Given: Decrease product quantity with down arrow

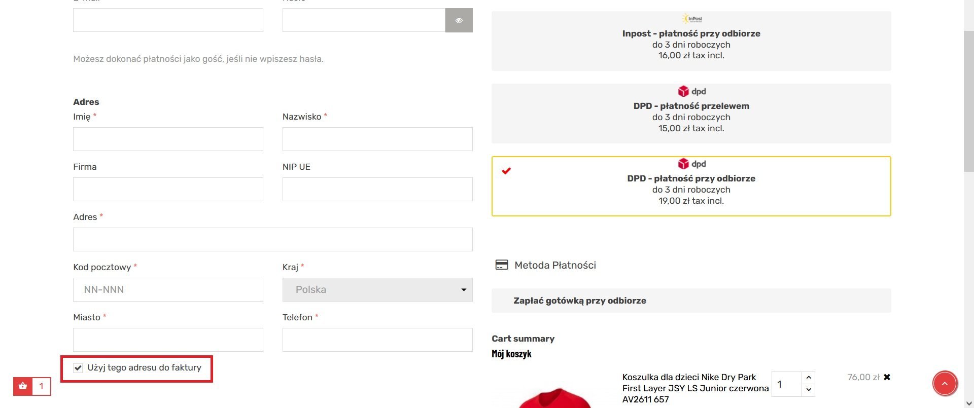Looking at the screenshot, I should pyautogui.click(x=809, y=390).
